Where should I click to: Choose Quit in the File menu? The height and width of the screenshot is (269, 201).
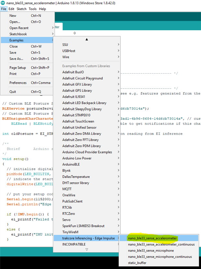tap(27, 92)
